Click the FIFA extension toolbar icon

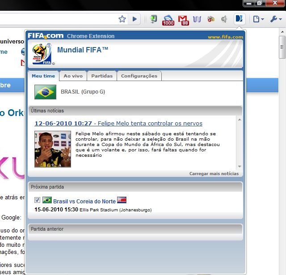(x=239, y=19)
